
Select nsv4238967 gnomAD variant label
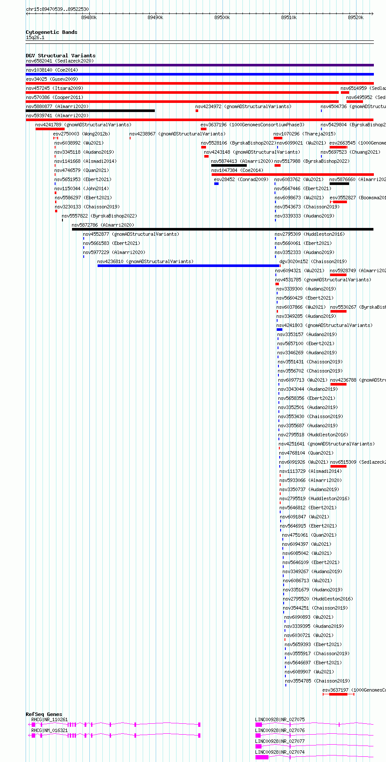[177, 134]
